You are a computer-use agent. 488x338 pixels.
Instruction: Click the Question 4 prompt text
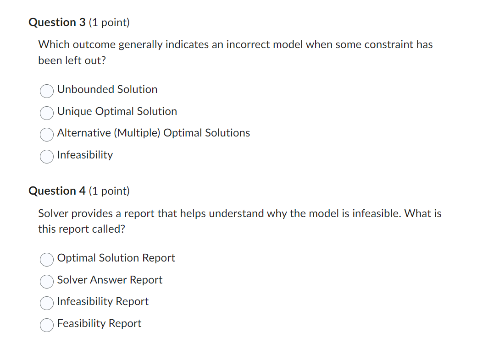tap(239, 221)
